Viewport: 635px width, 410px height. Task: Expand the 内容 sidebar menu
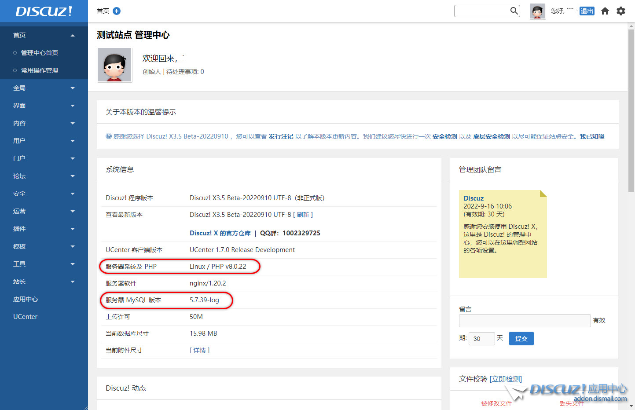44,123
